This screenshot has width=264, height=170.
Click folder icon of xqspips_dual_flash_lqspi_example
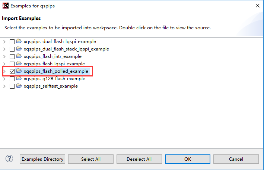(x=19, y=41)
